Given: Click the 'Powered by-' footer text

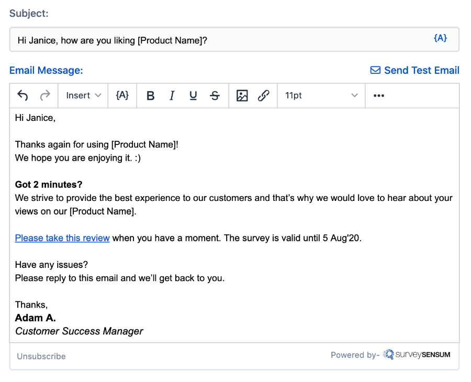Looking at the screenshot, I should [355, 355].
